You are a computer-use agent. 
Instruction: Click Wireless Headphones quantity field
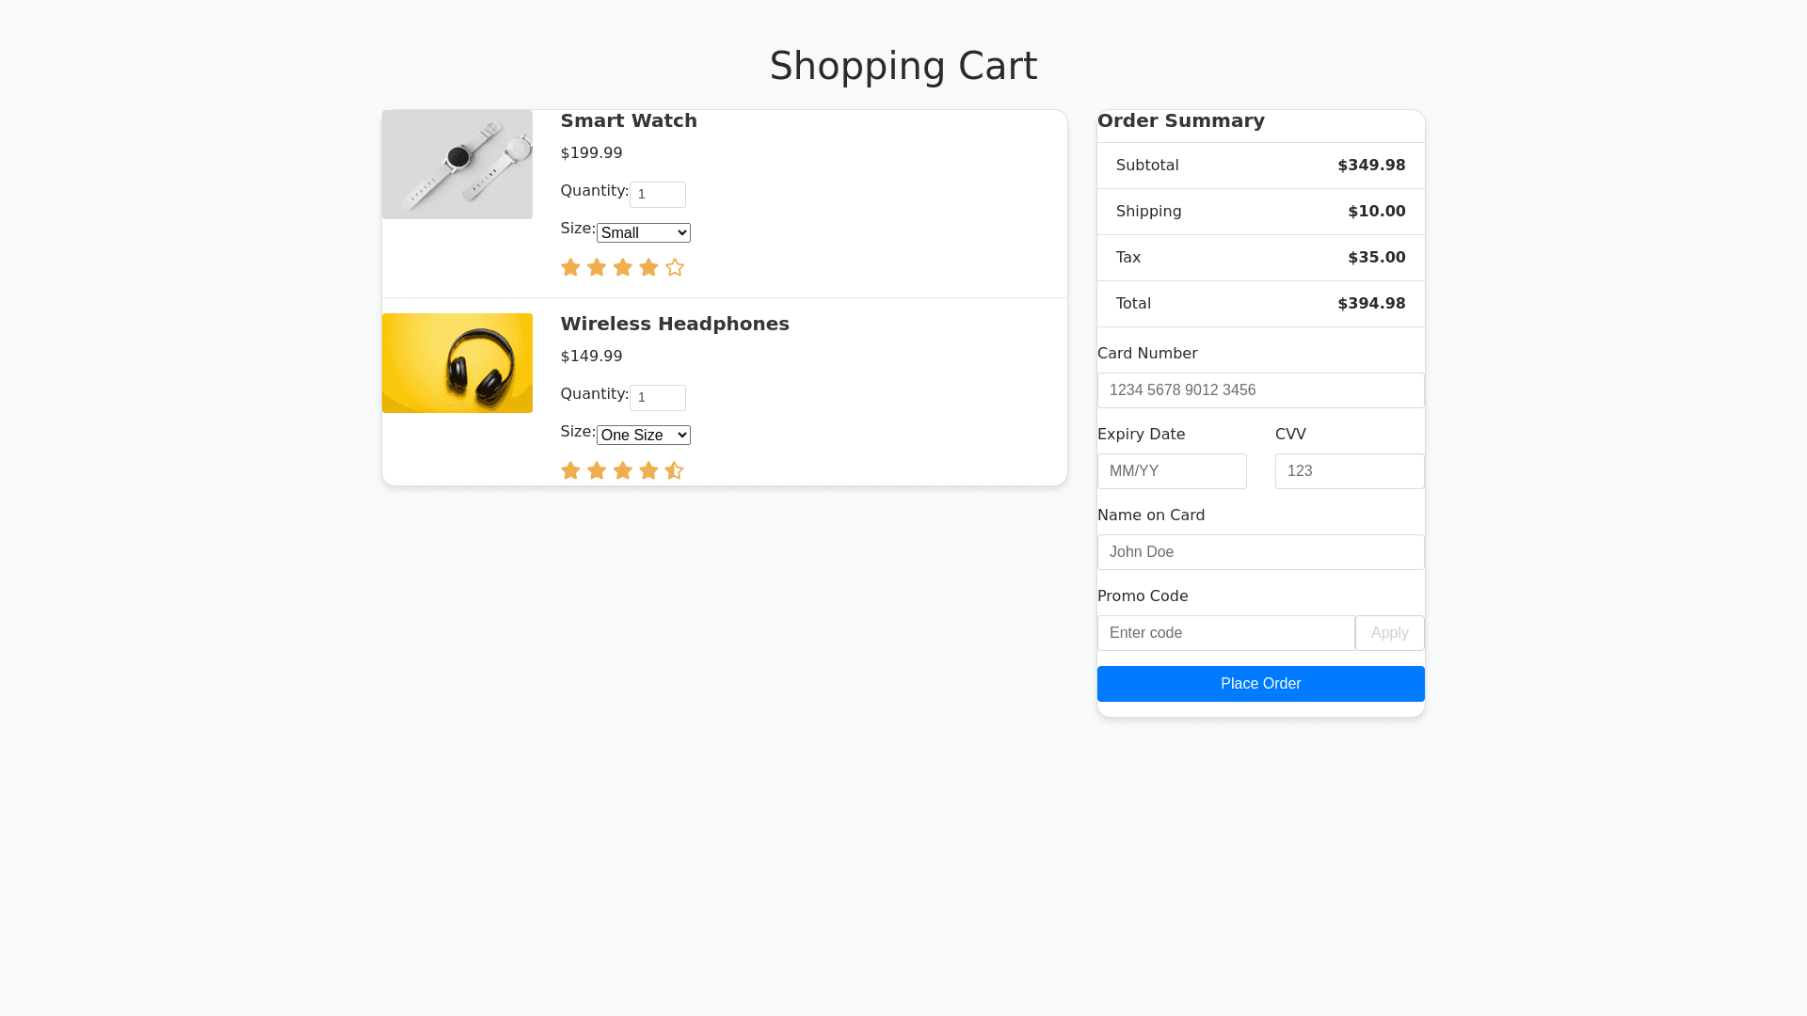coord(657,398)
